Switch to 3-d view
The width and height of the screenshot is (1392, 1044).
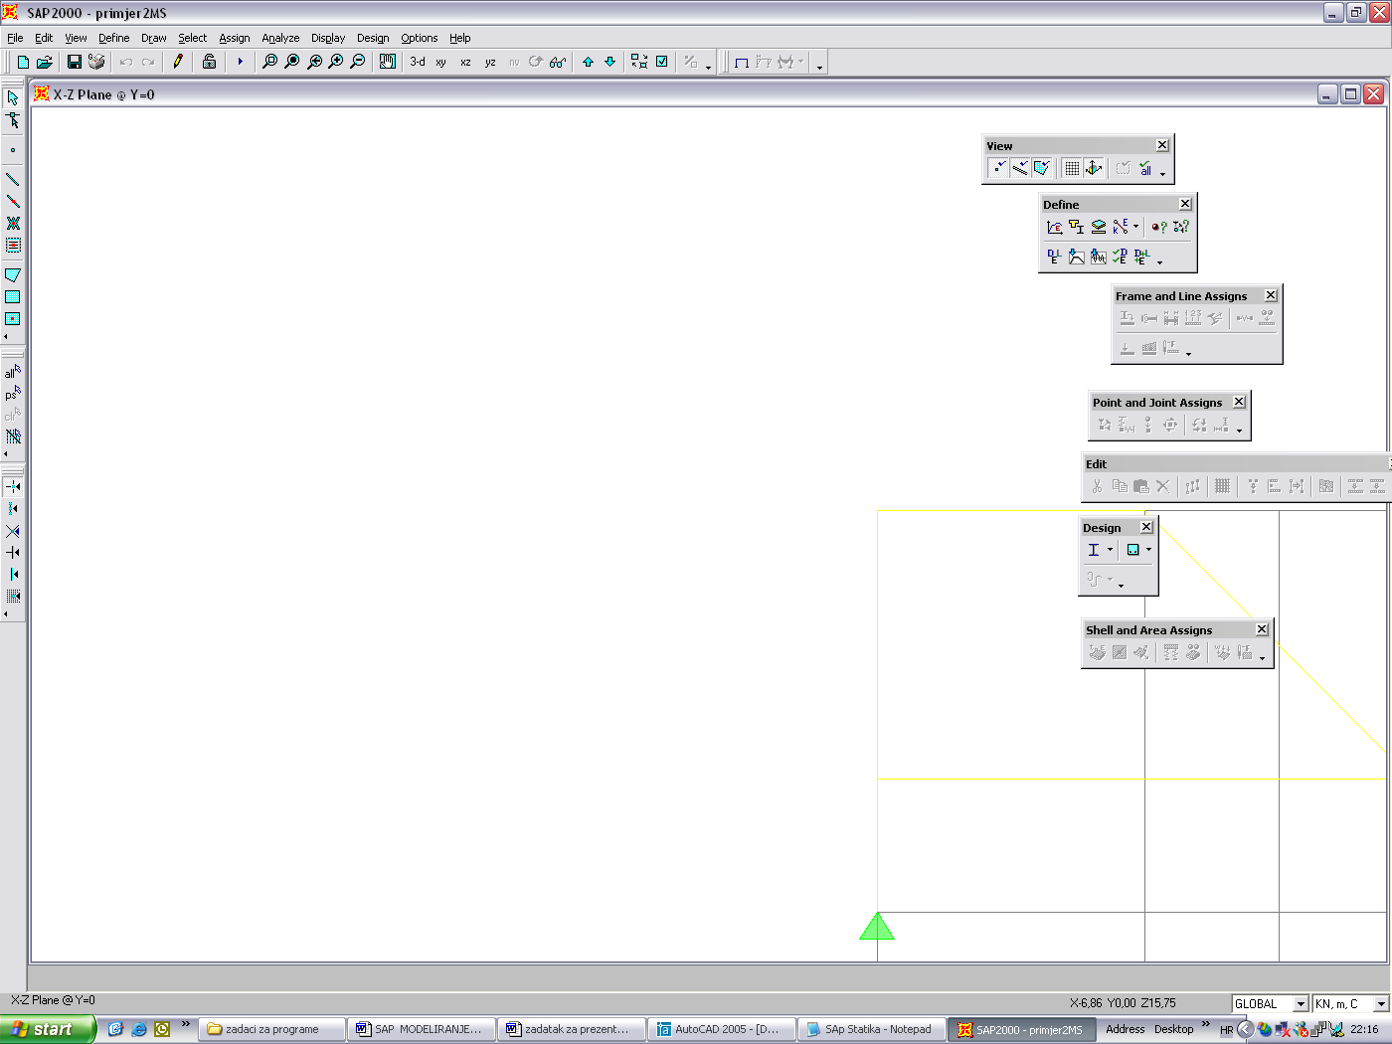418,62
